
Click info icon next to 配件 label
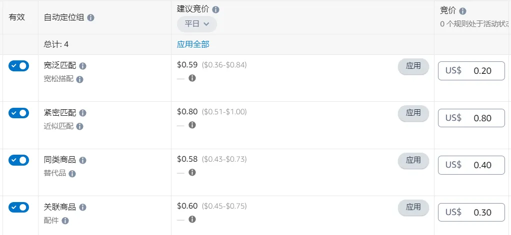pyautogui.click(x=65, y=221)
